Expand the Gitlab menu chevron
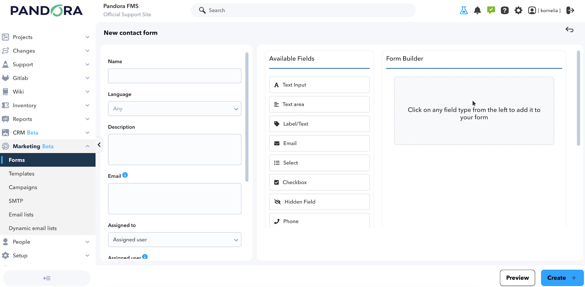585x287 pixels. coord(87,78)
